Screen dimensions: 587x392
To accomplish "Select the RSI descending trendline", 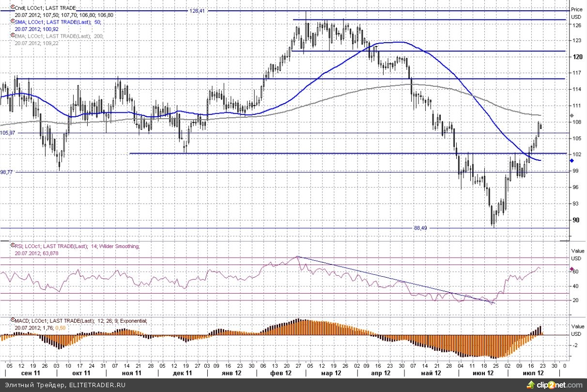I will tap(395, 280).
